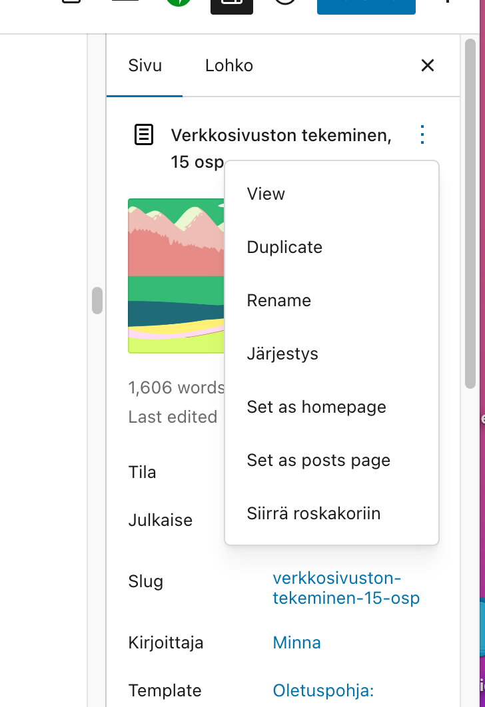Select Duplicate in the dropdown menu
This screenshot has width=485, height=707.
click(284, 247)
